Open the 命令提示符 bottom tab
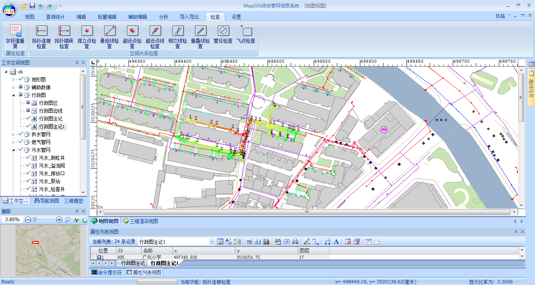Viewport: 535px width, 285px height. [x=107, y=272]
